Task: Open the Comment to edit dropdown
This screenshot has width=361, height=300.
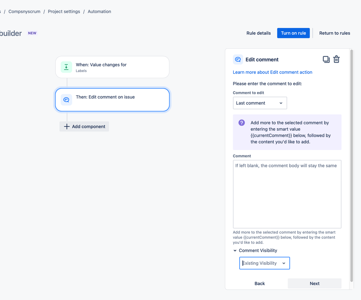Action: [x=260, y=103]
